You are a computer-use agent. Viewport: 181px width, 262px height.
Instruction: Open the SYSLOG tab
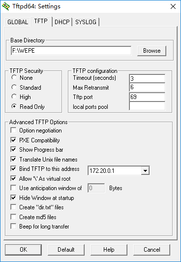tap(86, 22)
